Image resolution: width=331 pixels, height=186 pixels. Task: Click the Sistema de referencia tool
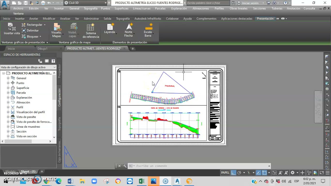(x=91, y=31)
